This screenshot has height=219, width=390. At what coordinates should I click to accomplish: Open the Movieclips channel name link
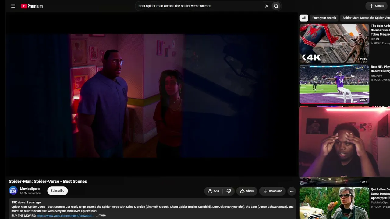tap(28, 189)
